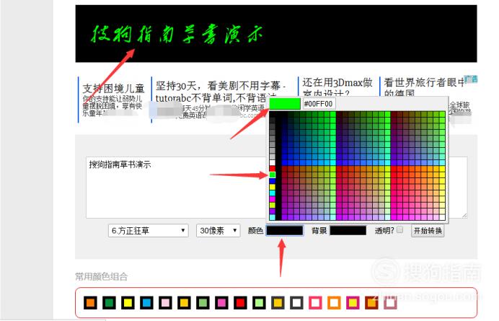This screenshot has height=321, width=499.
Task: Open the 支持困境儿童 ad link
Action: click(114, 88)
